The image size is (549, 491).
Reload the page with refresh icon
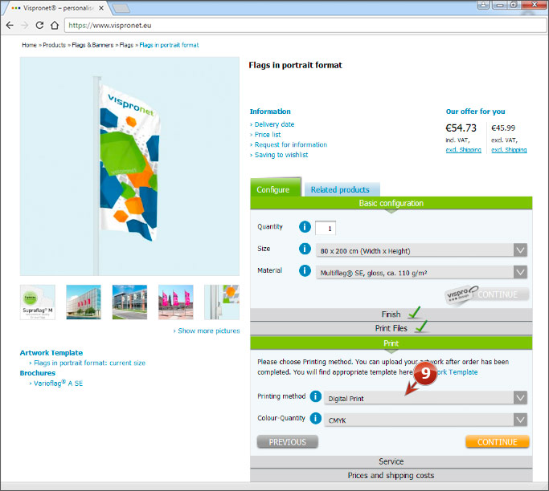(39, 25)
